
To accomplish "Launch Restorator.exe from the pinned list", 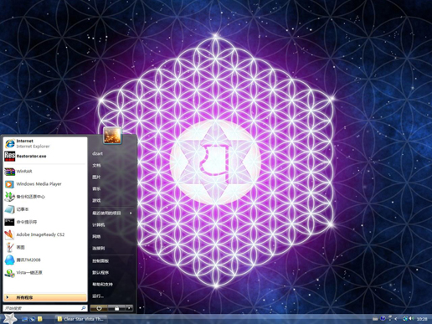I will [45, 157].
